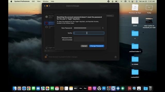Click the help button in Users & Groups

tap(115, 57)
